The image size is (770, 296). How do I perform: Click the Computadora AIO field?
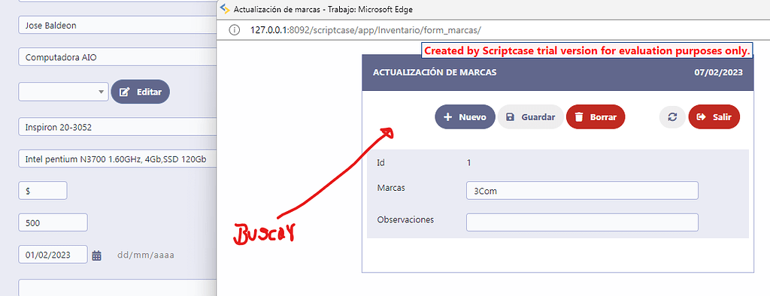point(118,57)
